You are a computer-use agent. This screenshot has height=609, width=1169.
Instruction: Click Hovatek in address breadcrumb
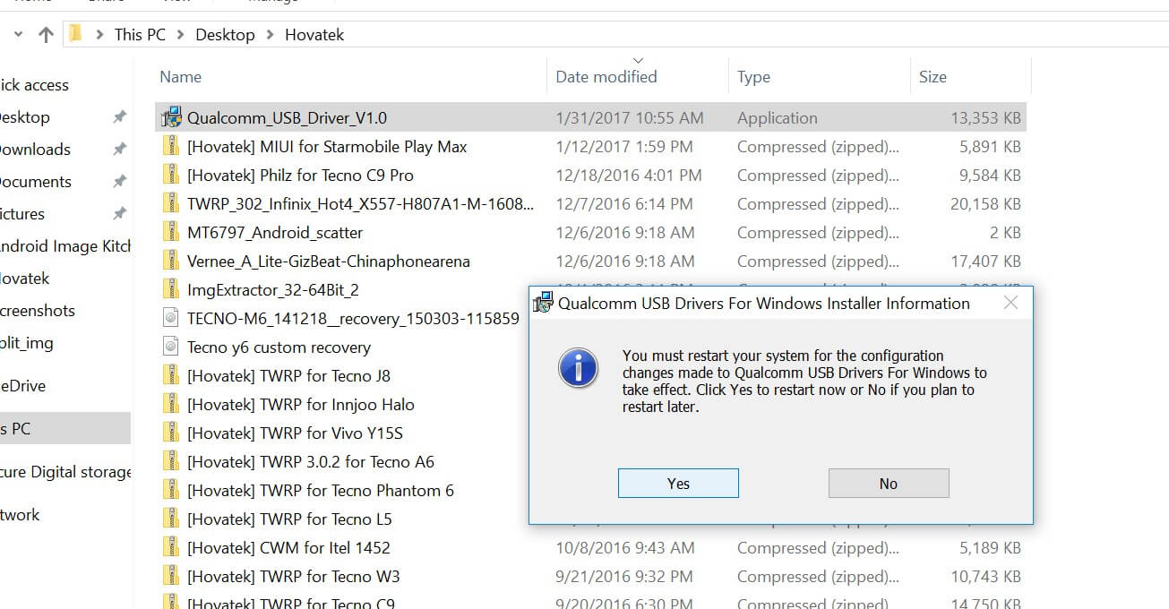(314, 35)
